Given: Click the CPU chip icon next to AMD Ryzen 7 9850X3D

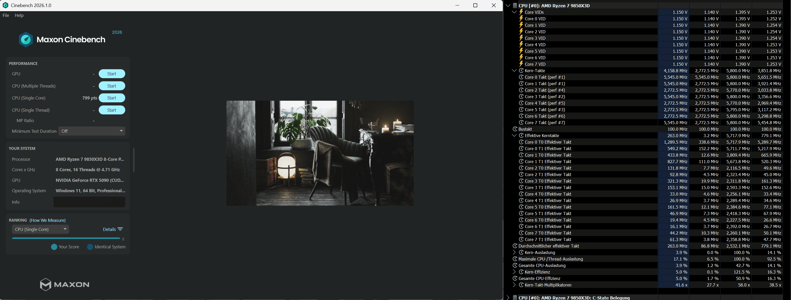Looking at the screenshot, I should click(515, 5).
